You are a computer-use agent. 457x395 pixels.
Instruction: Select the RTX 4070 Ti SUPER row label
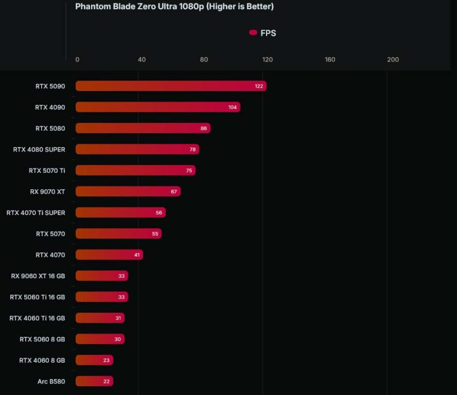pyautogui.click(x=36, y=213)
